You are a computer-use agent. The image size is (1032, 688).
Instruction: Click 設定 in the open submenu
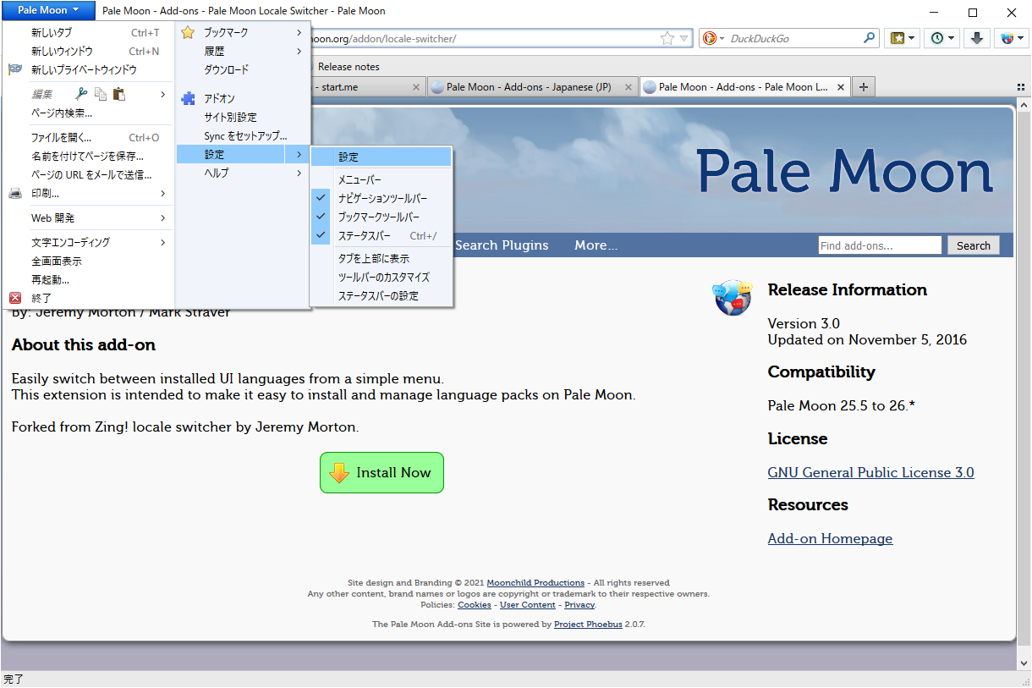382,157
